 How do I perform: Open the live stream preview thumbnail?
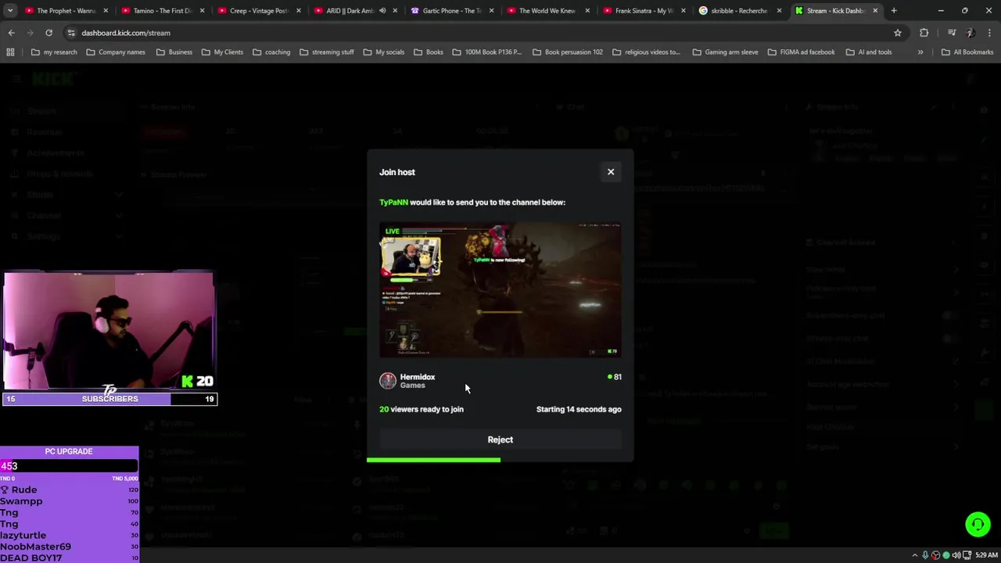[x=500, y=290]
